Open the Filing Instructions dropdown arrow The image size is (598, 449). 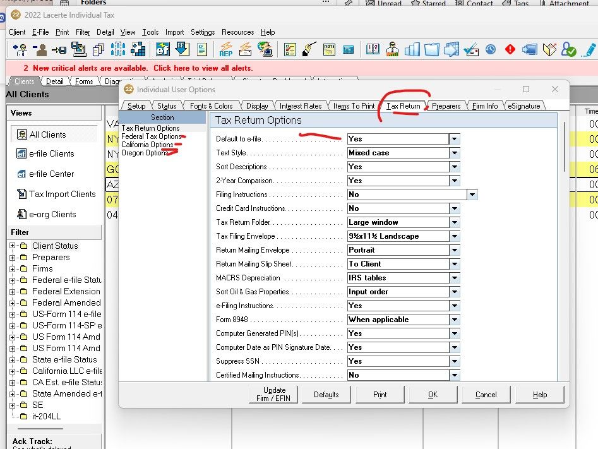pyautogui.click(x=472, y=195)
